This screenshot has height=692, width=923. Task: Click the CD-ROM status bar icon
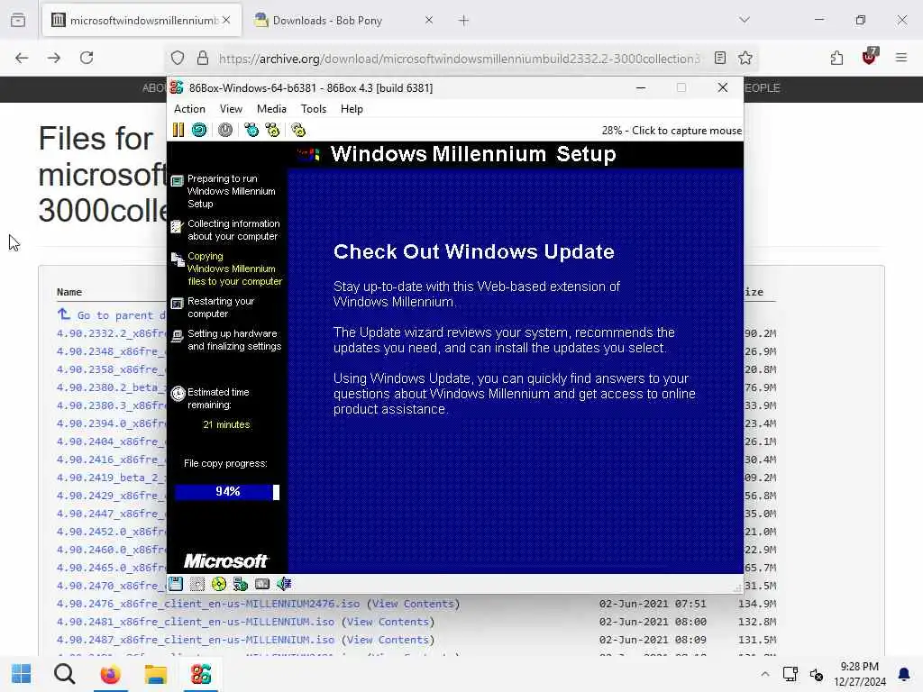click(x=219, y=584)
